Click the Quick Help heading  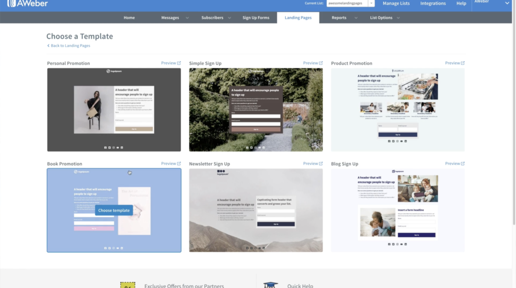(x=300, y=285)
